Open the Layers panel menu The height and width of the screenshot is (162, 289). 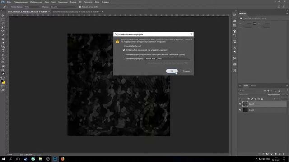click(287, 86)
